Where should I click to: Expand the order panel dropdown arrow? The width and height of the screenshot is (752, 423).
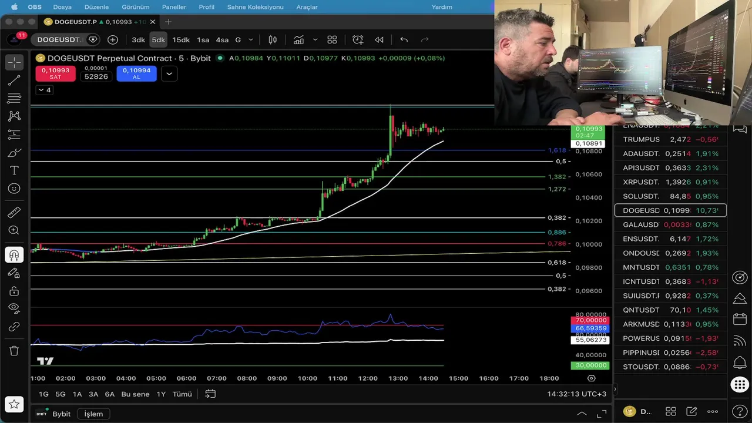(169, 74)
